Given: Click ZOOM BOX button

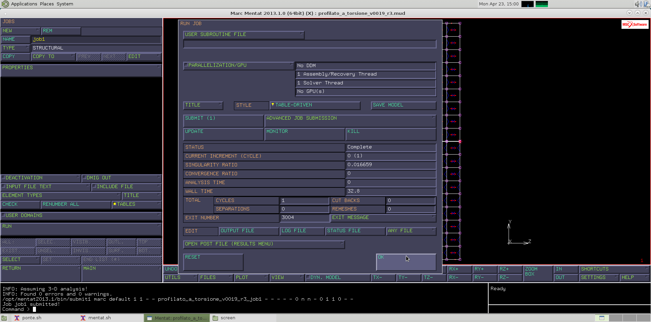Looking at the screenshot, I should coord(537,273).
